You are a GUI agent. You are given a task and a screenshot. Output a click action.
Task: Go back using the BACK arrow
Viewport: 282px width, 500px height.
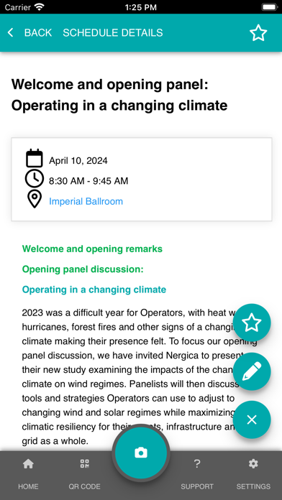[11, 32]
